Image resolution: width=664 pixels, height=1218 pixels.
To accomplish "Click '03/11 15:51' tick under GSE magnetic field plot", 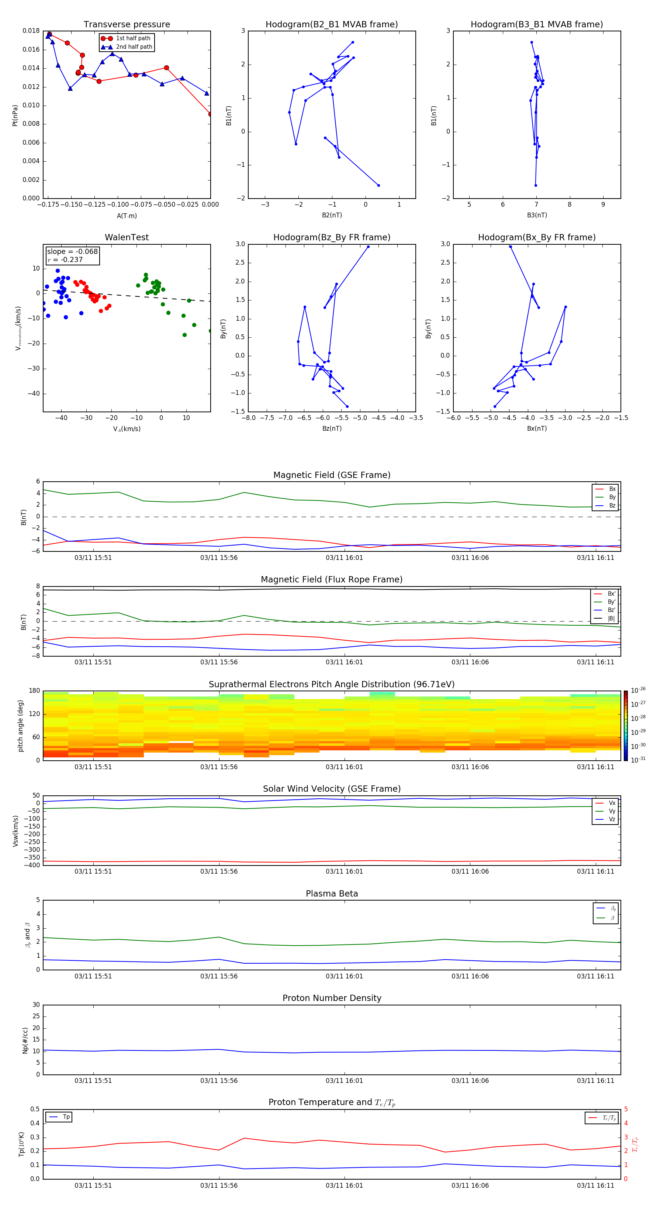I will [93, 557].
